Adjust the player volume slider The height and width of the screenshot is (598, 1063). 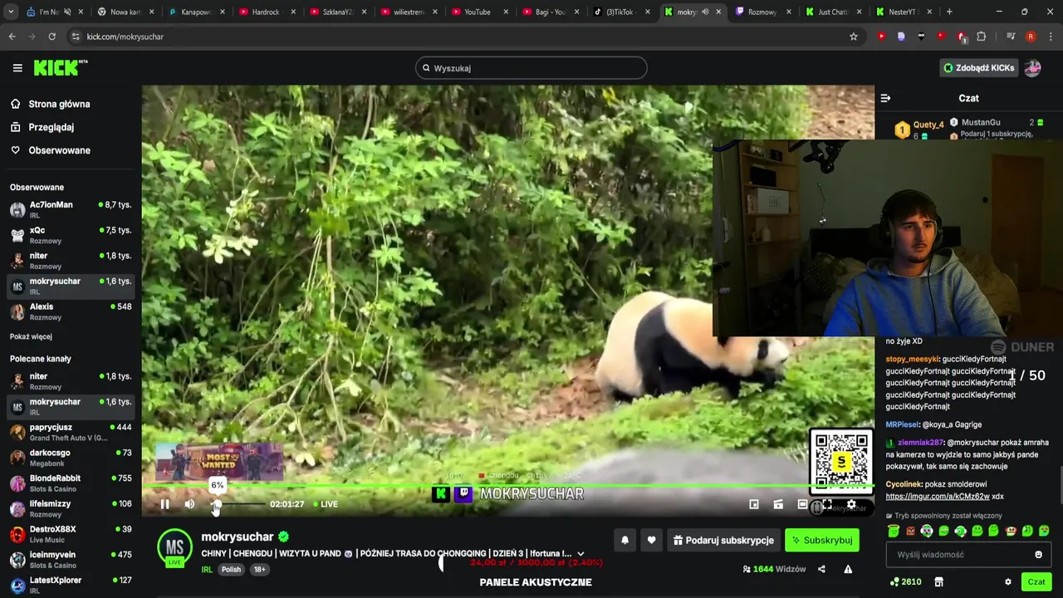(x=239, y=504)
